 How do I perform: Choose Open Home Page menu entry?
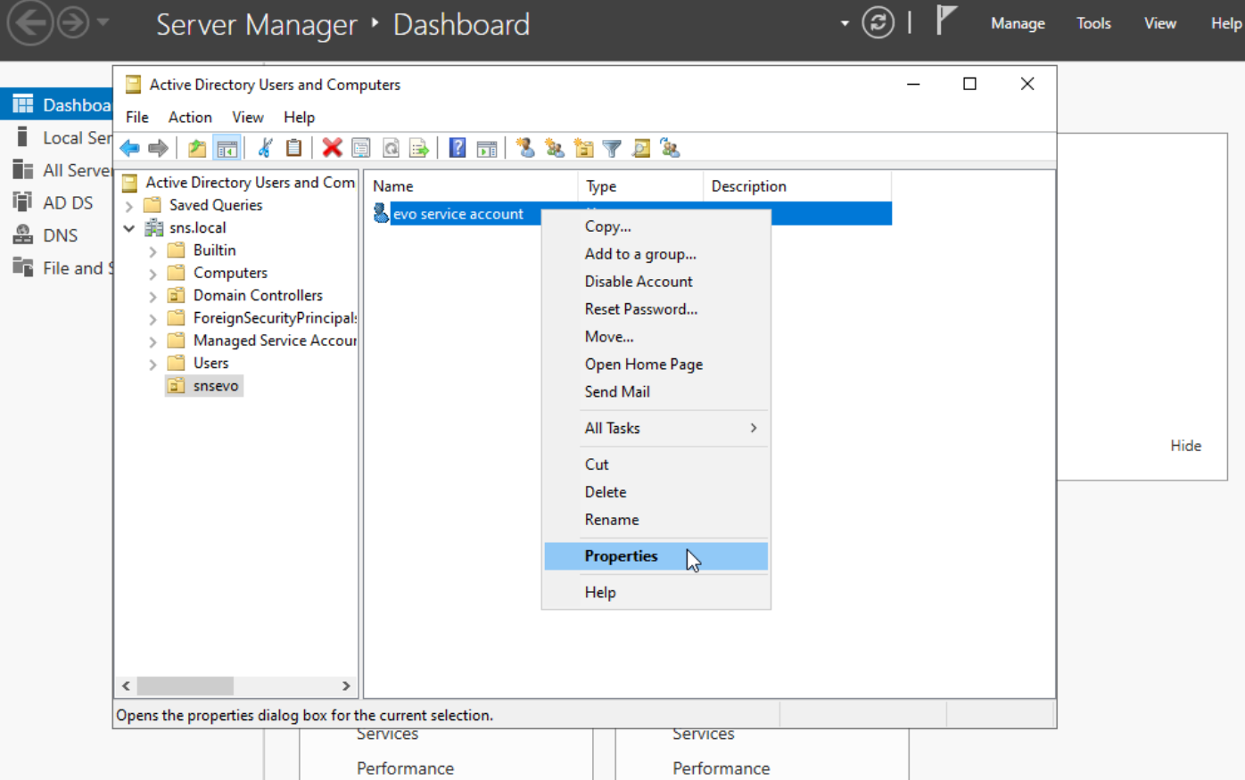(655, 364)
